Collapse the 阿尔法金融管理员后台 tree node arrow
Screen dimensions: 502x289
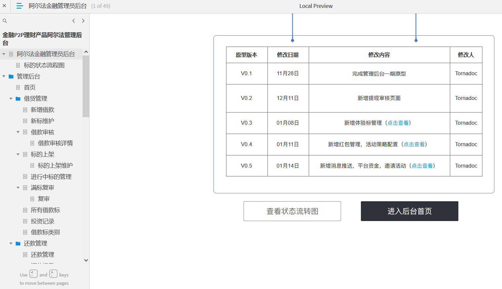pos(4,54)
